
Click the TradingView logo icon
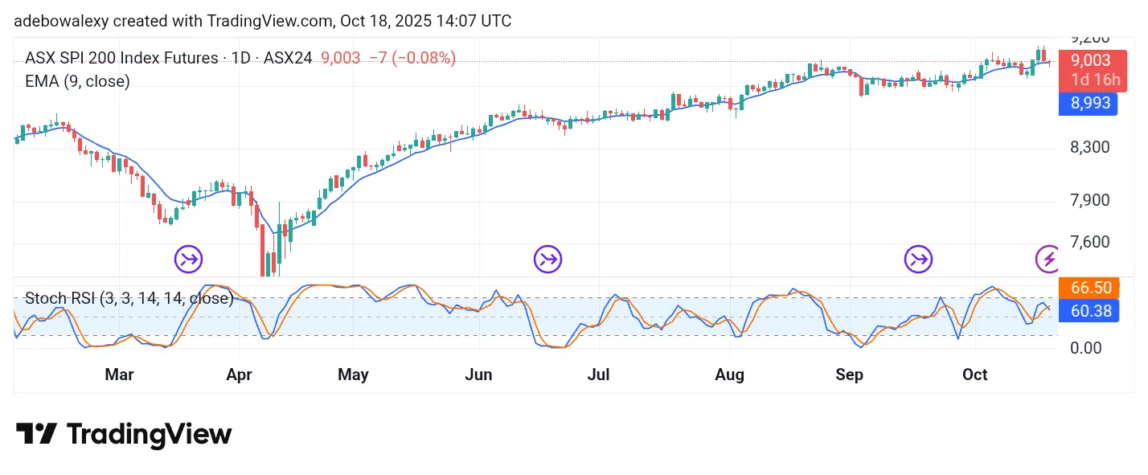(36, 434)
